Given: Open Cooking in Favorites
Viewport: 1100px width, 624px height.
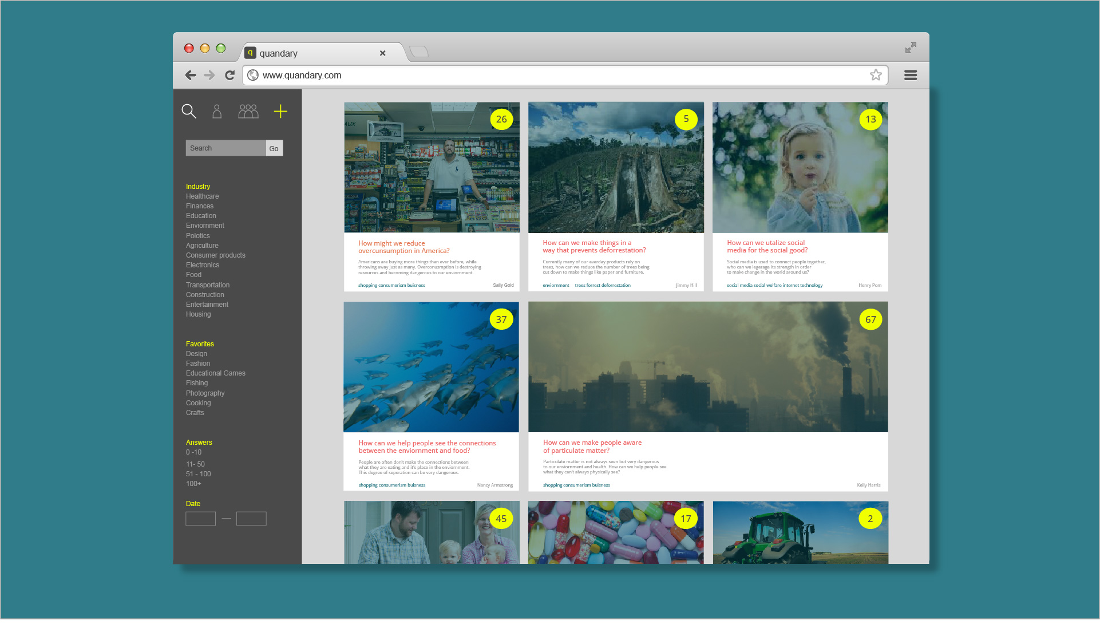Looking at the screenshot, I should tap(198, 403).
